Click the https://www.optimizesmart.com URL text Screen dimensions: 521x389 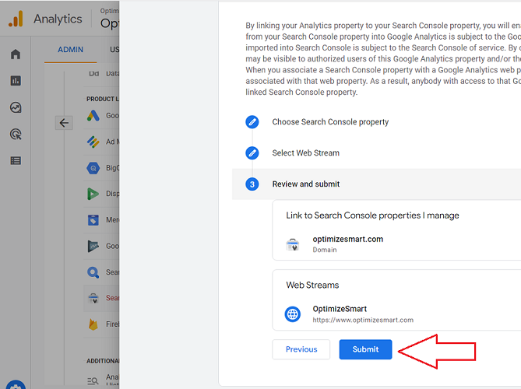(363, 320)
